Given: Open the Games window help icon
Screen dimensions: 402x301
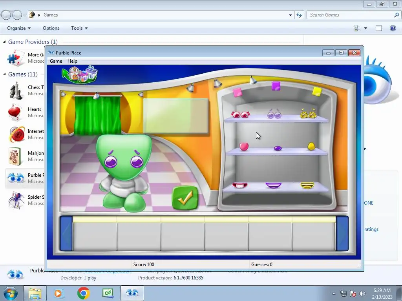Looking at the screenshot, I should tap(393, 28).
